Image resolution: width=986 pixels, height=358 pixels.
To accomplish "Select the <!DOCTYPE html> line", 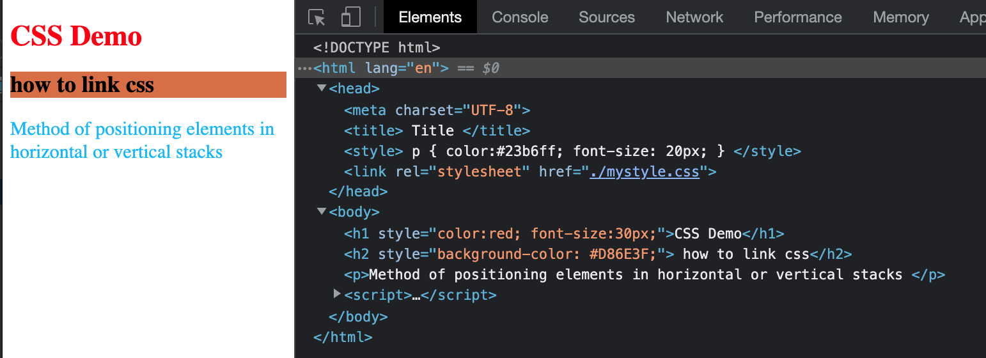I will click(377, 47).
